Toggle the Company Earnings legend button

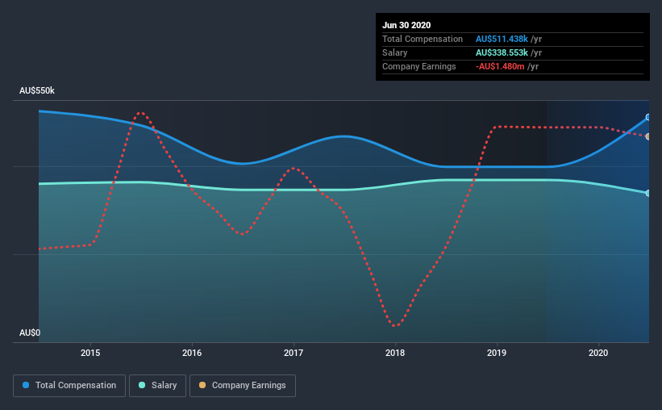(x=243, y=386)
